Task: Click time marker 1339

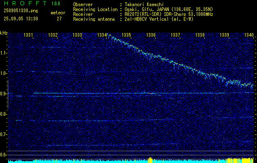Action: (x=224, y=35)
